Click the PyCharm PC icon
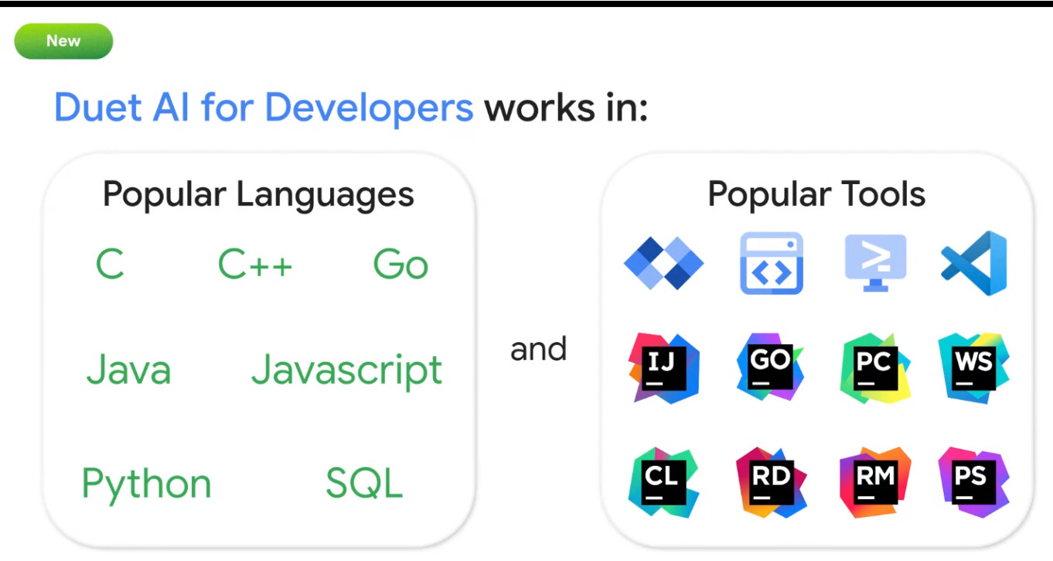 pyautogui.click(x=875, y=368)
